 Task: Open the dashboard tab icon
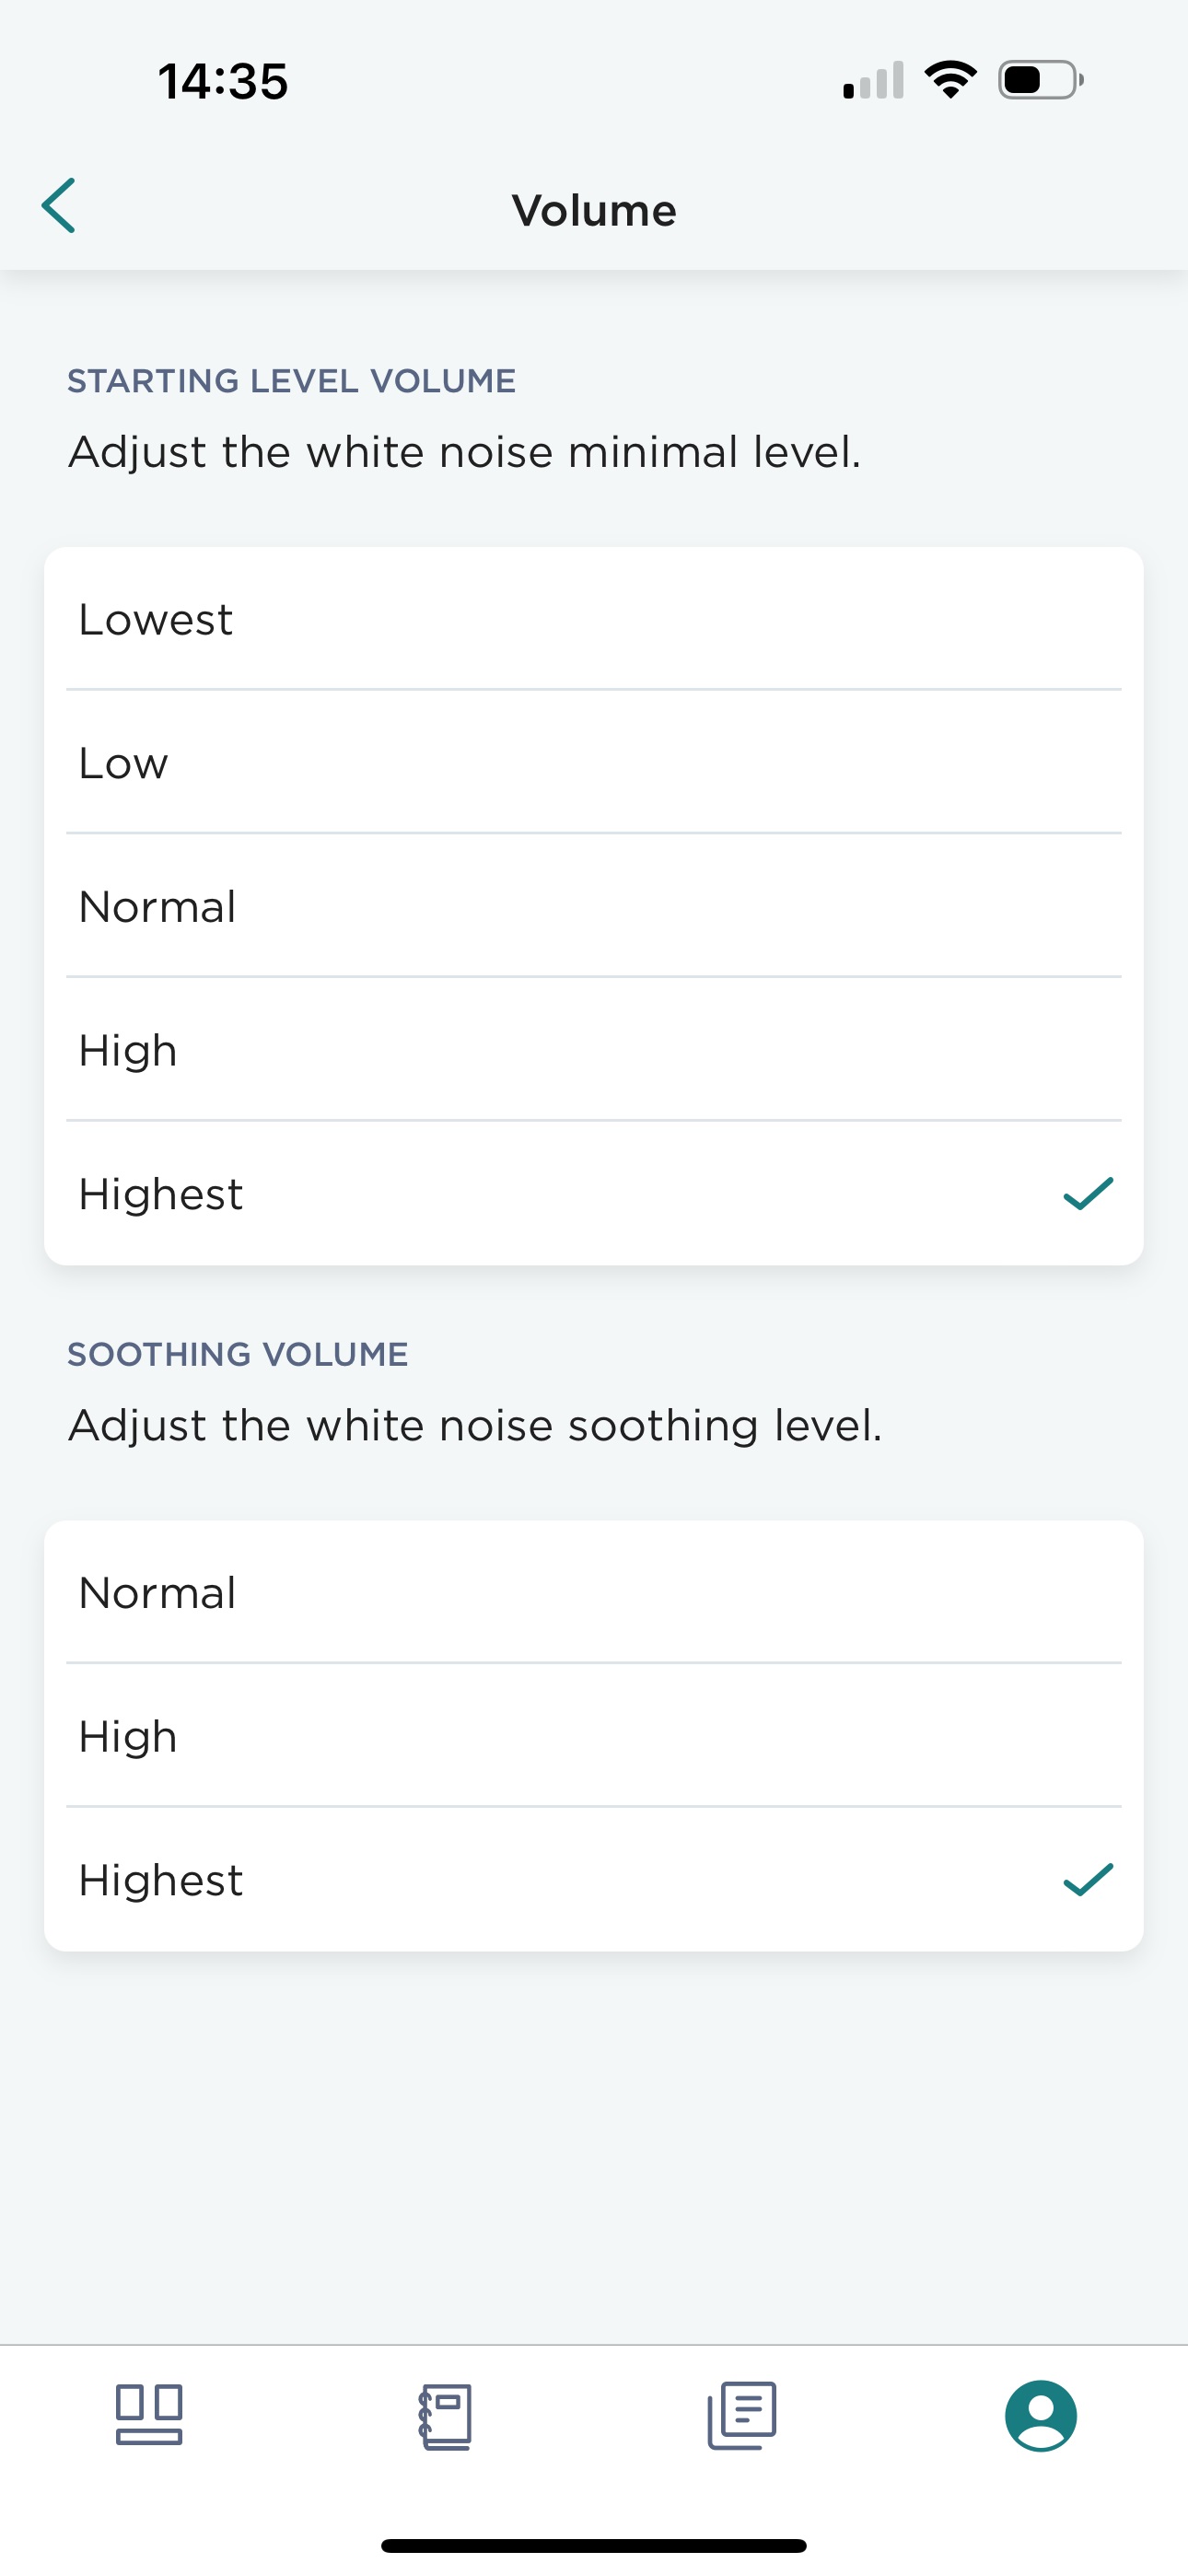149,2415
